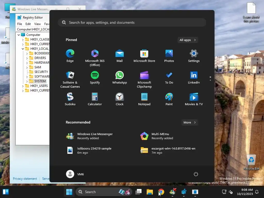
Task: Launch Solitaire & Casual Games
Action: (x=70, y=80)
